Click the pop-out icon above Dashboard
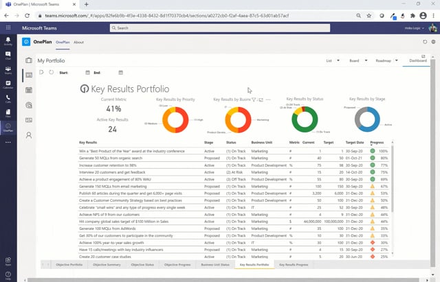Image resolution: width=440 pixels, height=282 pixels. [423, 56]
